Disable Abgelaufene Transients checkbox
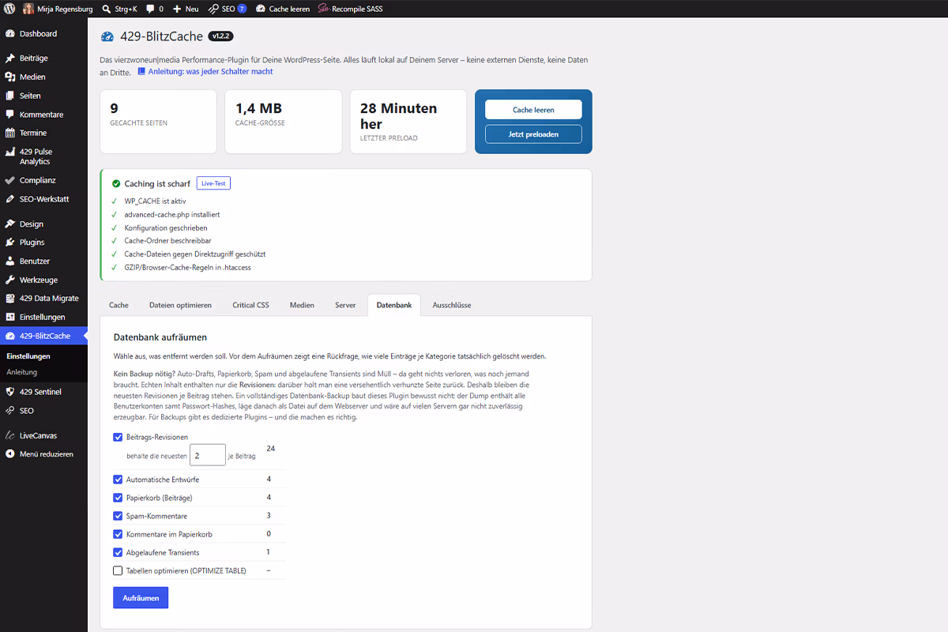 pyautogui.click(x=118, y=552)
